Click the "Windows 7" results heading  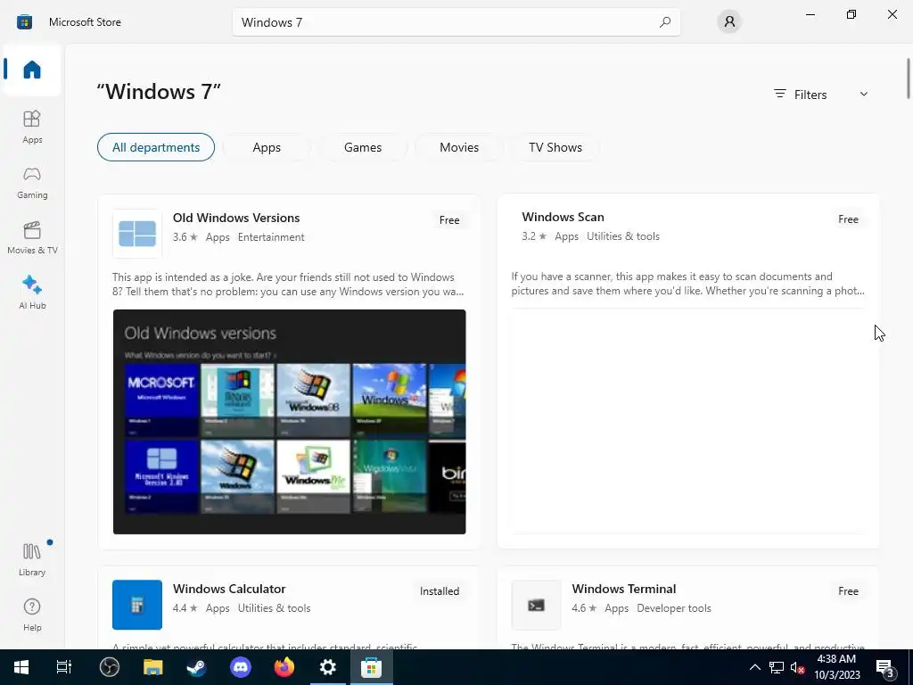coord(159,92)
